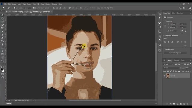This screenshot has width=192, height=108.
Task: Open the Paragraph panel icon
Action: coord(160,40)
